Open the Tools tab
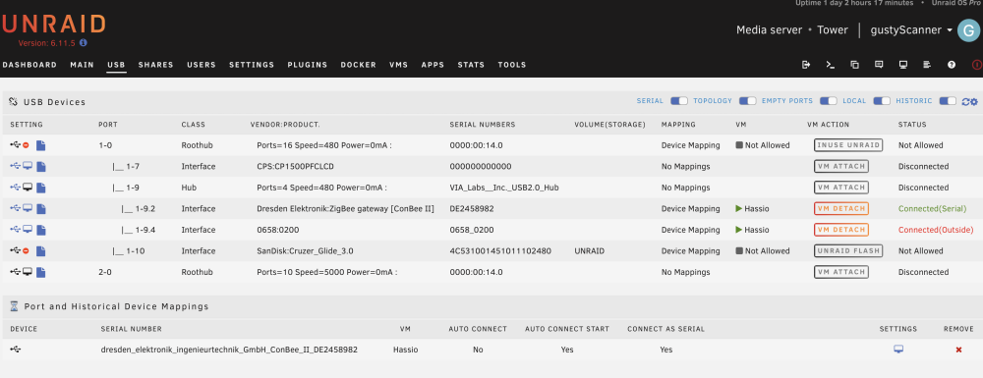 (512, 65)
